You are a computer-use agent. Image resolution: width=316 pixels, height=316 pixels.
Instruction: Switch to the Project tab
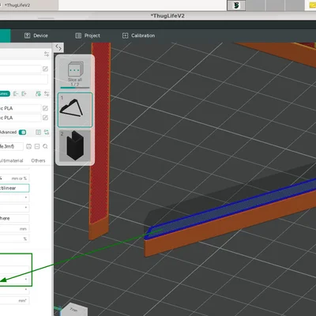pos(88,36)
